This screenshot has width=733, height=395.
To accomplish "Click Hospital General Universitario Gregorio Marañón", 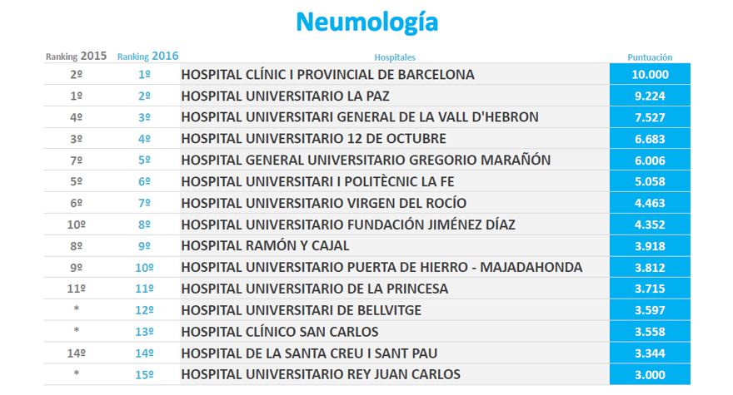I will tap(366, 160).
